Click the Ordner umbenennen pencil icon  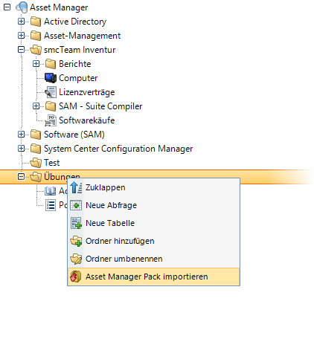[76, 259]
